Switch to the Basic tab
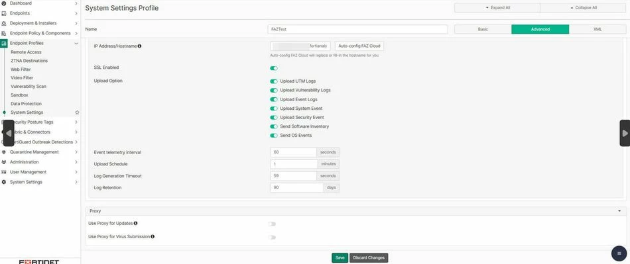Screen dimensions: 630x264 (x=483, y=29)
